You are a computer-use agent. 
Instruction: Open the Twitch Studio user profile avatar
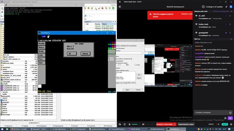[x=231, y=7]
